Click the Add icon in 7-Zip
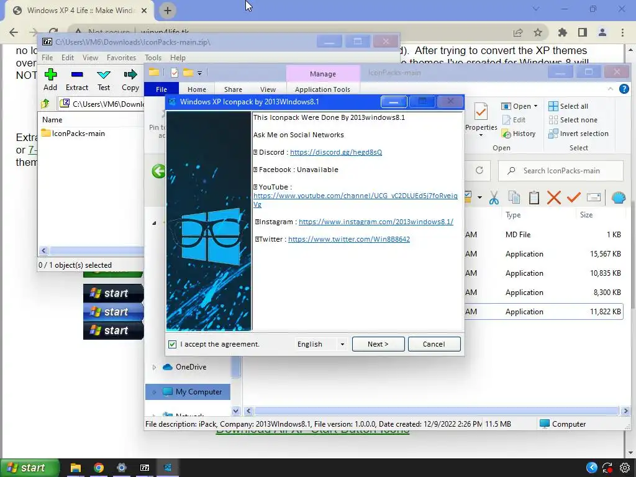The width and height of the screenshot is (636, 477). [50, 75]
